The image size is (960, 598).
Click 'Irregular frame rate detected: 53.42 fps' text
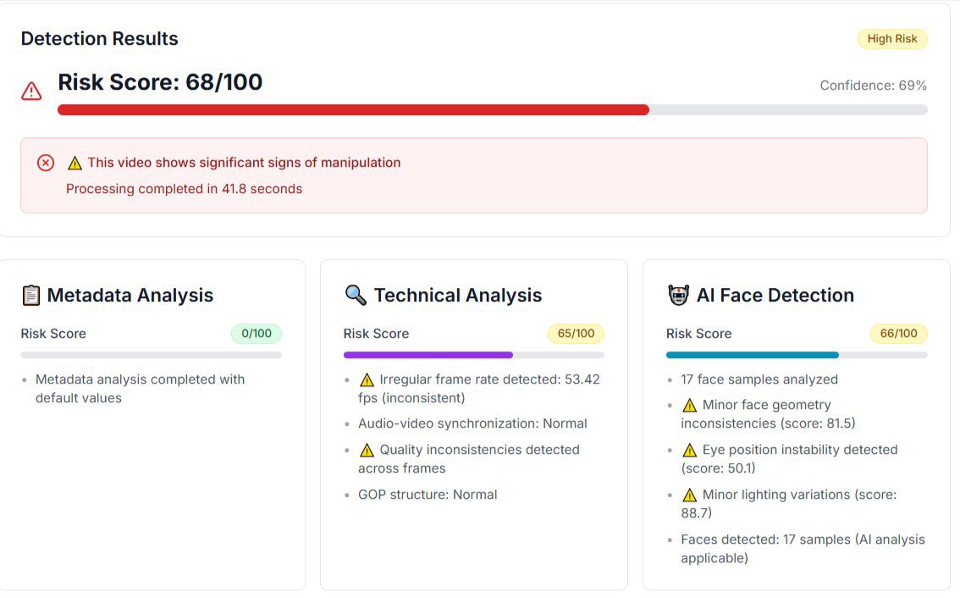pyautogui.click(x=479, y=389)
